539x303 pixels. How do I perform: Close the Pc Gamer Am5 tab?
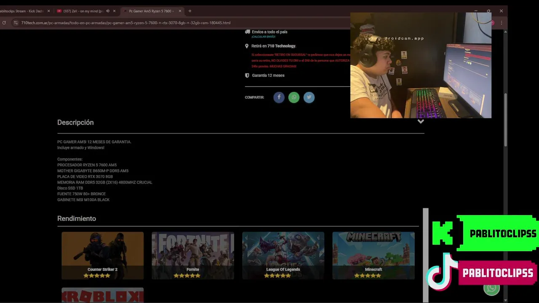click(180, 11)
